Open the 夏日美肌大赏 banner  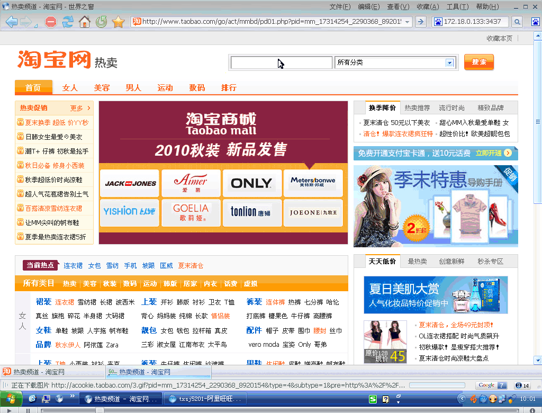tap(436, 295)
